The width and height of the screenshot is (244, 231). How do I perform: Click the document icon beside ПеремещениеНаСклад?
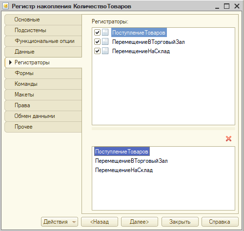[x=105, y=51]
